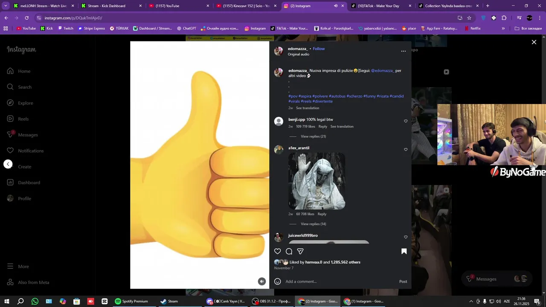Click the previous-post arrow button
The height and width of the screenshot is (307, 546).
pyautogui.click(x=8, y=164)
